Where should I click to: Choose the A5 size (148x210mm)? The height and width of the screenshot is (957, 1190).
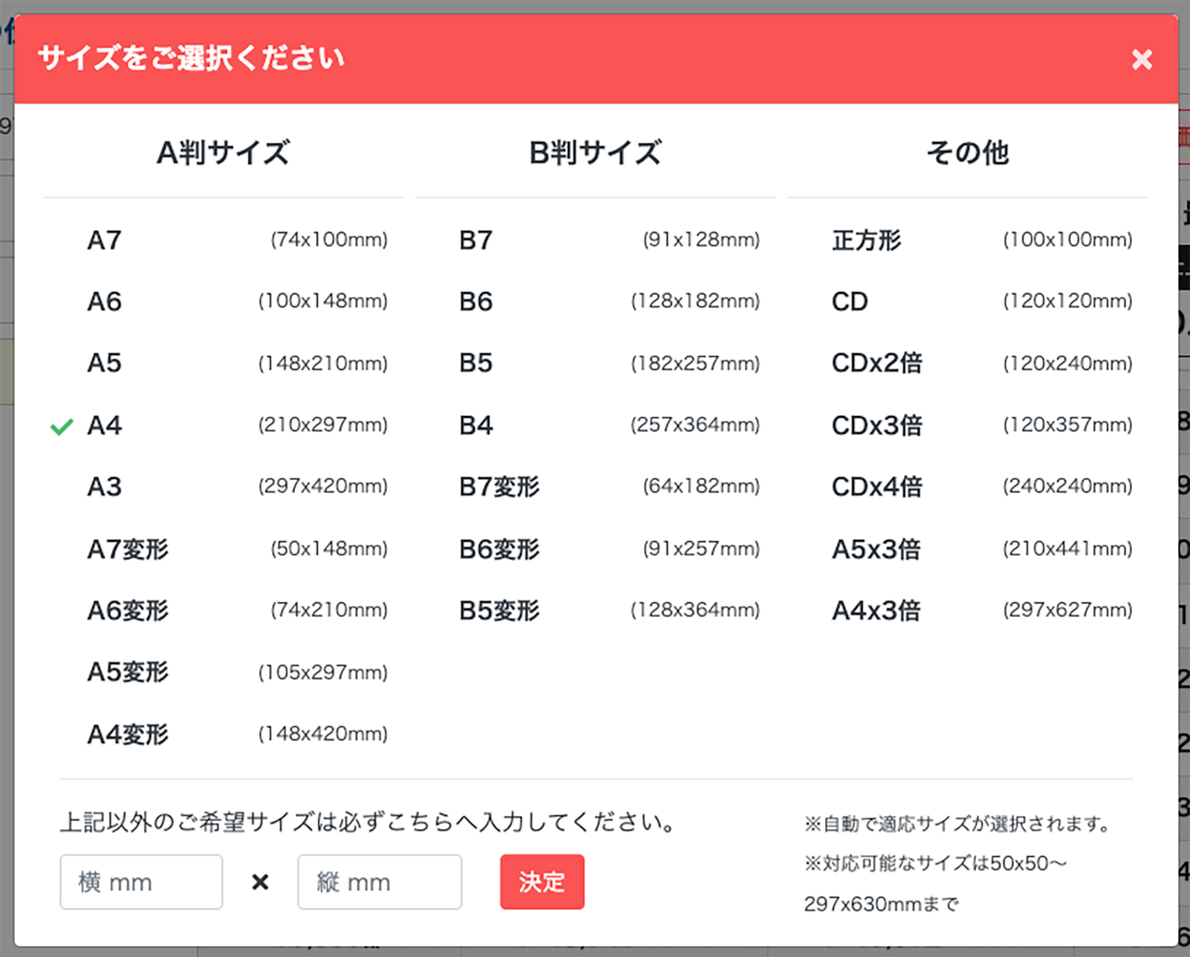(x=103, y=363)
